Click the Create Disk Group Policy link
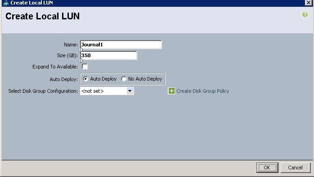 [x=202, y=91]
